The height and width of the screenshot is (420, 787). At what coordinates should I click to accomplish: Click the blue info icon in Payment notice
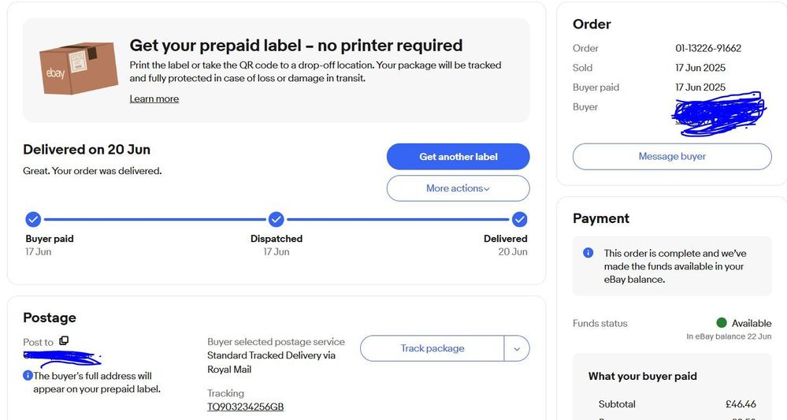(x=588, y=253)
